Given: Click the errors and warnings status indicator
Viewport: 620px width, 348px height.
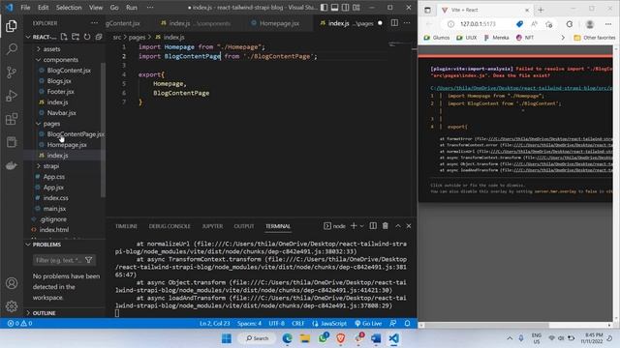Looking at the screenshot, I should (x=19, y=323).
